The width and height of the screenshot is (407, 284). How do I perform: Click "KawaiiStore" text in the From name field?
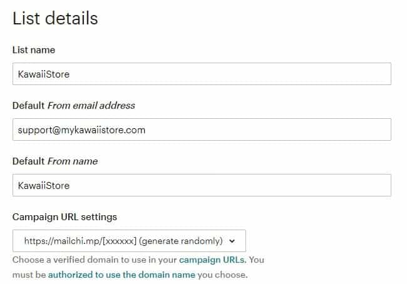[44, 185]
